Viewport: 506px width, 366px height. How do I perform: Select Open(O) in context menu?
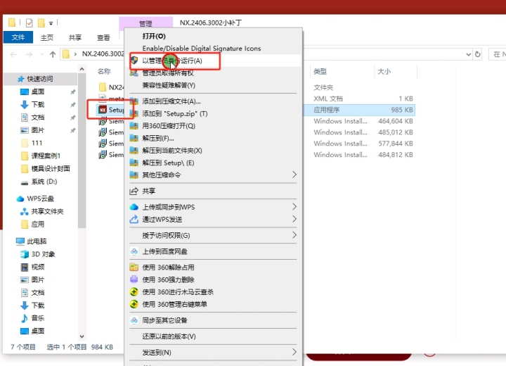[x=154, y=36]
